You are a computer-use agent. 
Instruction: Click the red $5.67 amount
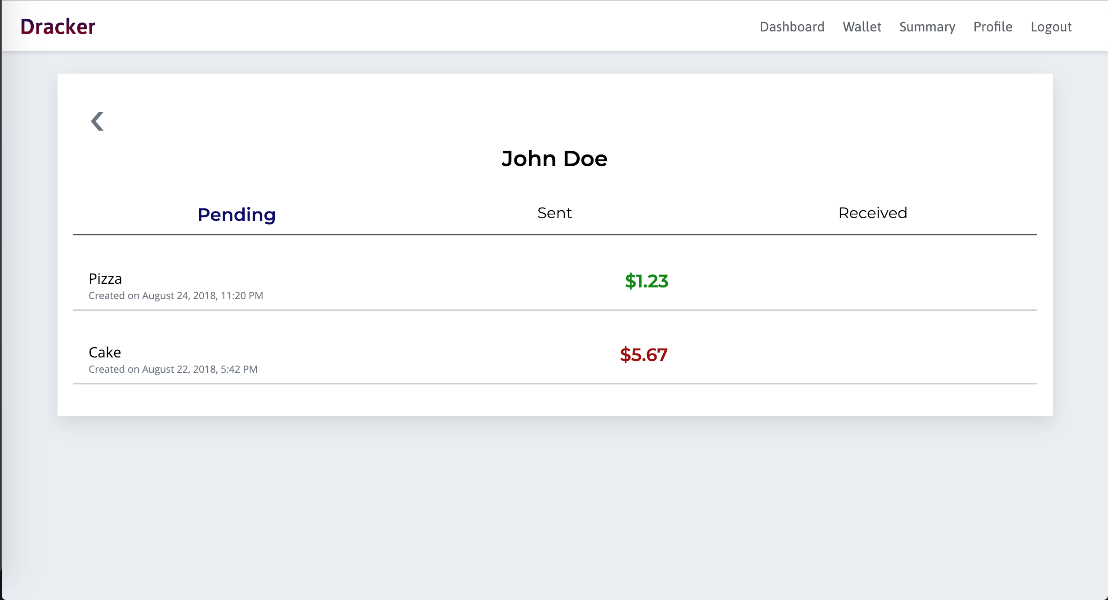(x=643, y=355)
